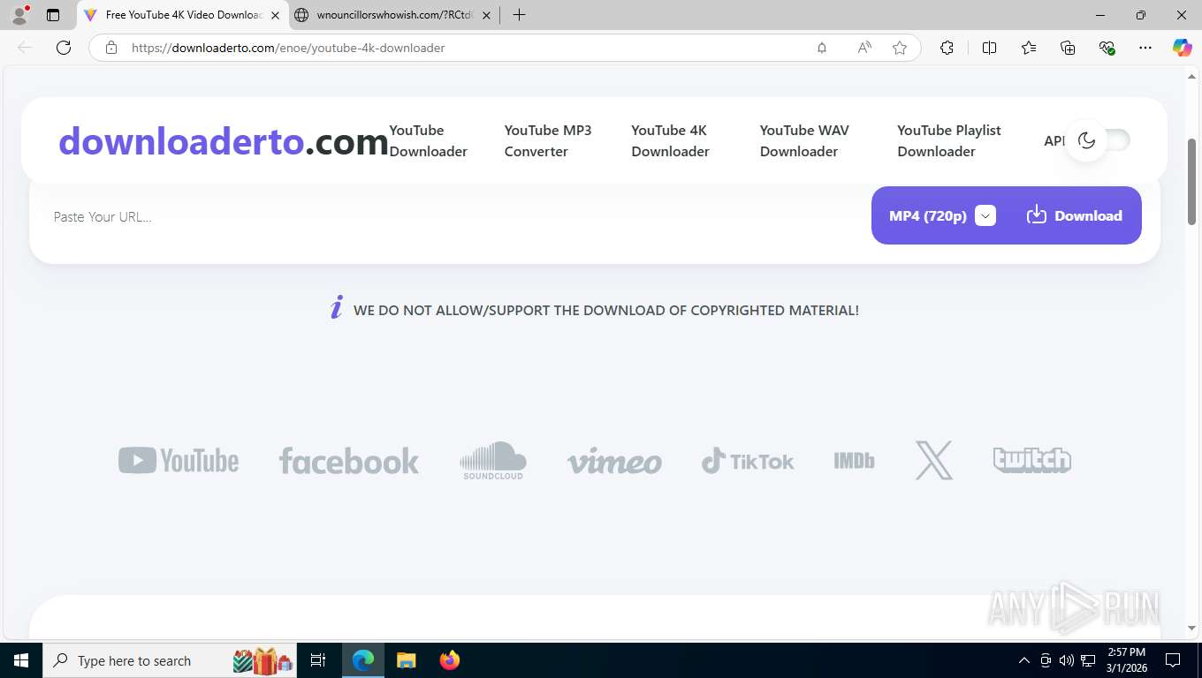Open YouTube WAV Downloader menu item

point(804,140)
